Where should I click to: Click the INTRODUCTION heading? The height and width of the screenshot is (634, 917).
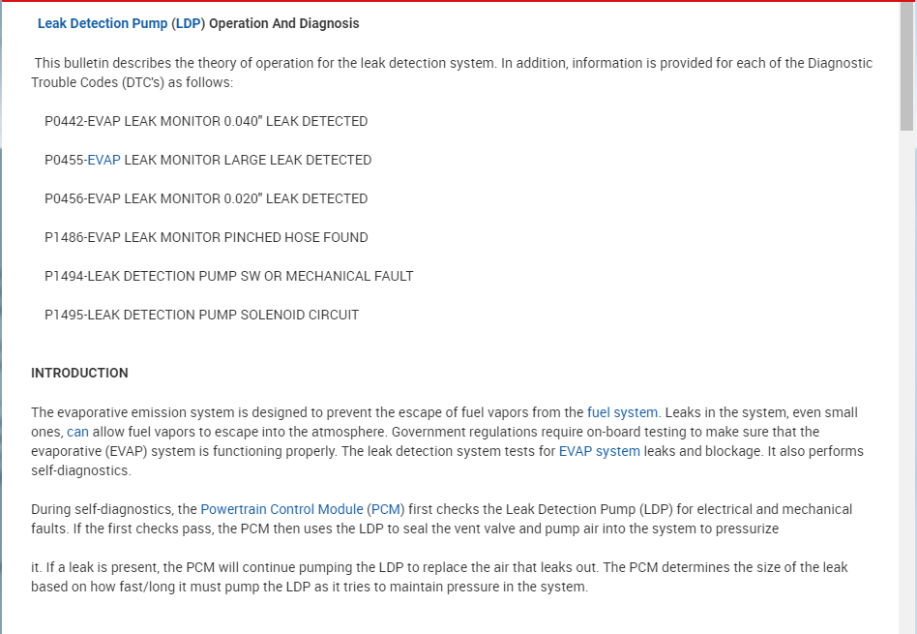(x=79, y=373)
